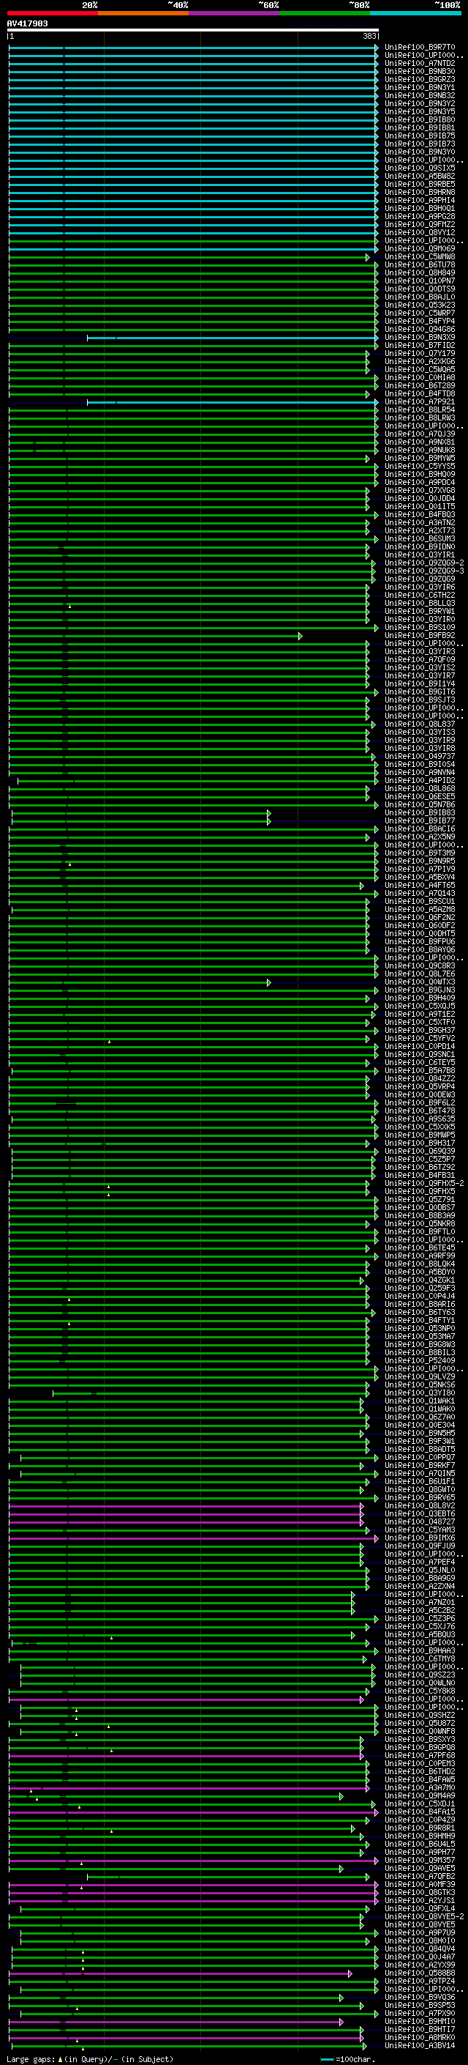Click the query end position 383
This screenshot has height=2065, width=468.
coord(369,36)
